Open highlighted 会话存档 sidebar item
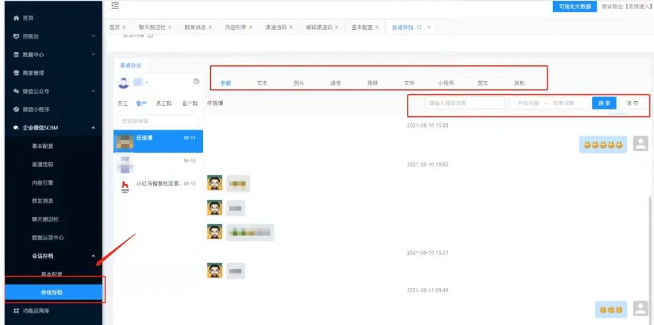Viewport: 654px width, 325px height. [x=54, y=292]
